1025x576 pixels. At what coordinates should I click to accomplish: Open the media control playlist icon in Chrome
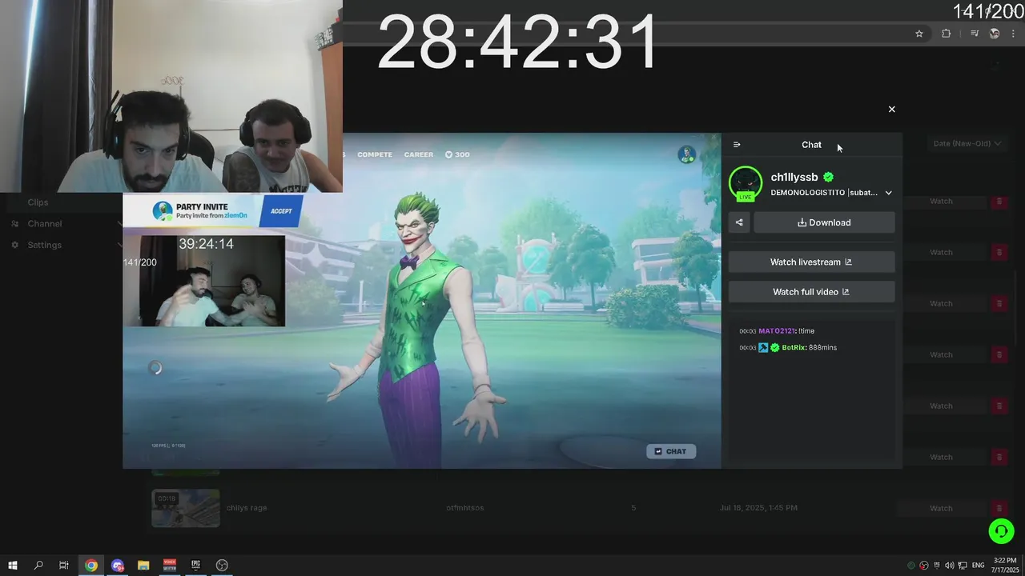[975, 34]
